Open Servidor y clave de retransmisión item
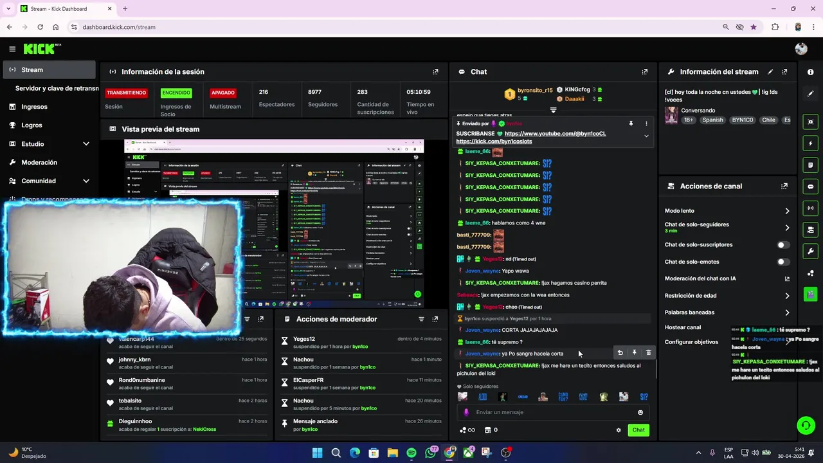The height and width of the screenshot is (463, 823). (57, 88)
